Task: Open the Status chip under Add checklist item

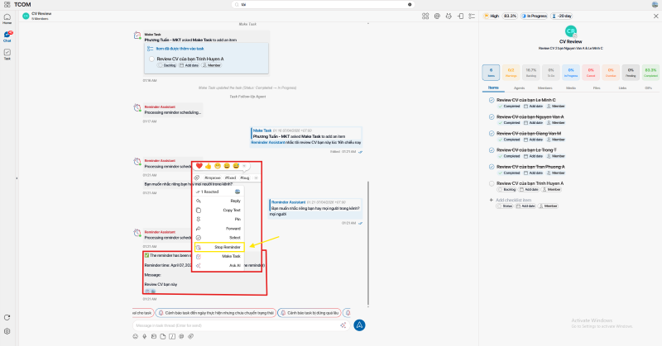Action: click(505, 206)
